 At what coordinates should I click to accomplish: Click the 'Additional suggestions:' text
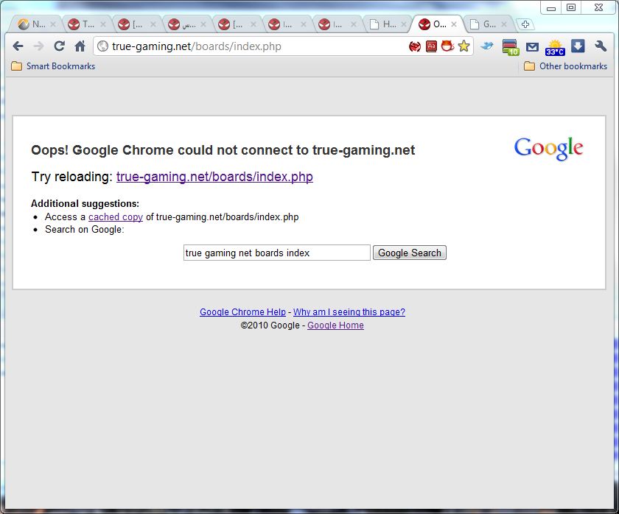pyautogui.click(x=85, y=203)
